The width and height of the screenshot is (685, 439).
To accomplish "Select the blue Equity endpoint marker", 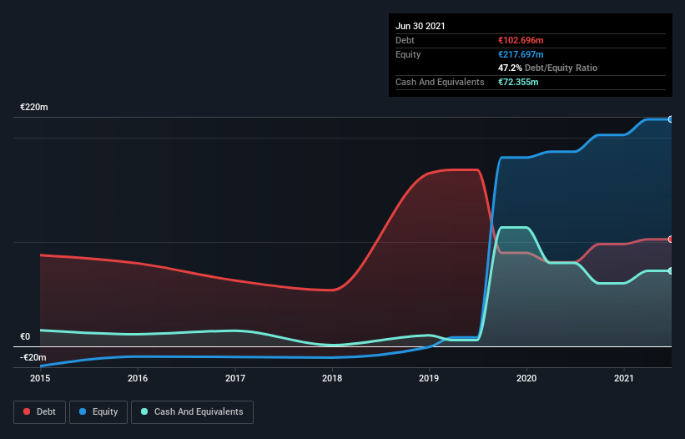I will 671,119.
